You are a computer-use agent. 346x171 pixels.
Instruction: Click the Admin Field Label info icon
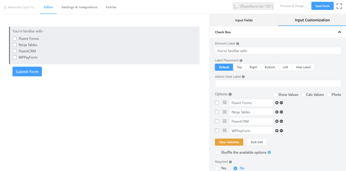[243, 77]
